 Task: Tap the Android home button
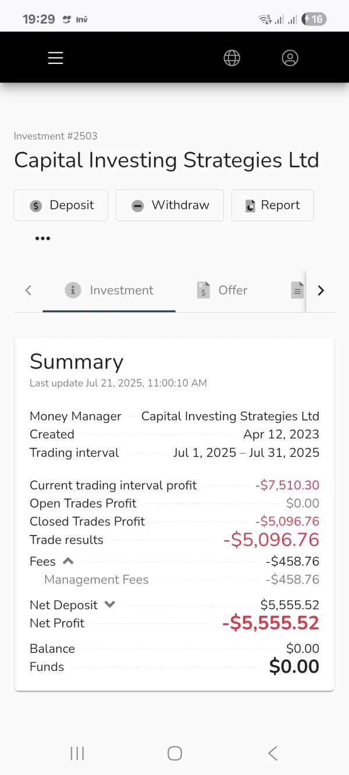coord(174,753)
